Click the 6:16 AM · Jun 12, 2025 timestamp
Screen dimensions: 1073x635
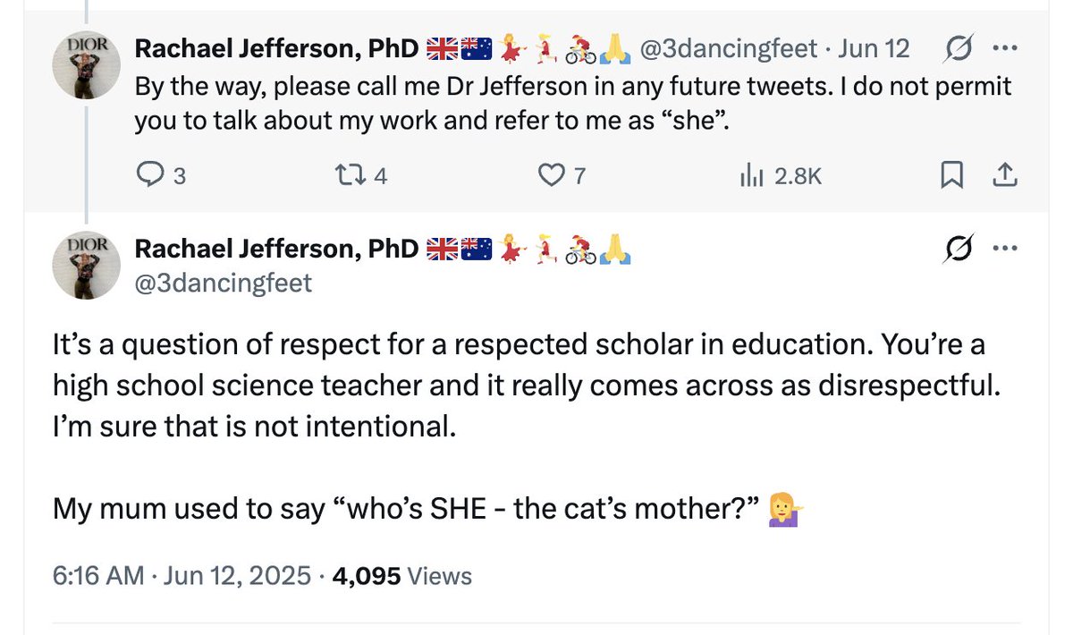click(x=182, y=577)
